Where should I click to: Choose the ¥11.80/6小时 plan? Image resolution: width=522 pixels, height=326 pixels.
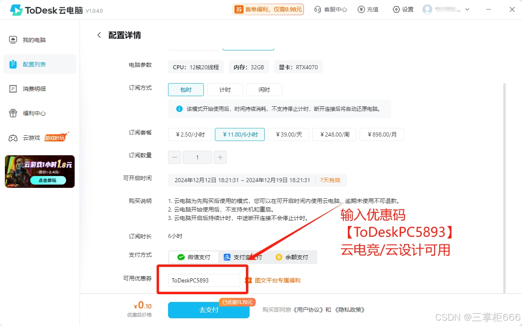coord(240,134)
